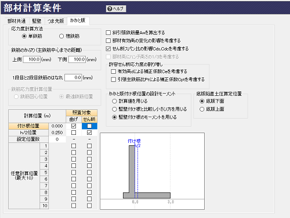Check せん断 checkbox for 付け根位置 row
The image size is (290, 218).
pos(89,126)
